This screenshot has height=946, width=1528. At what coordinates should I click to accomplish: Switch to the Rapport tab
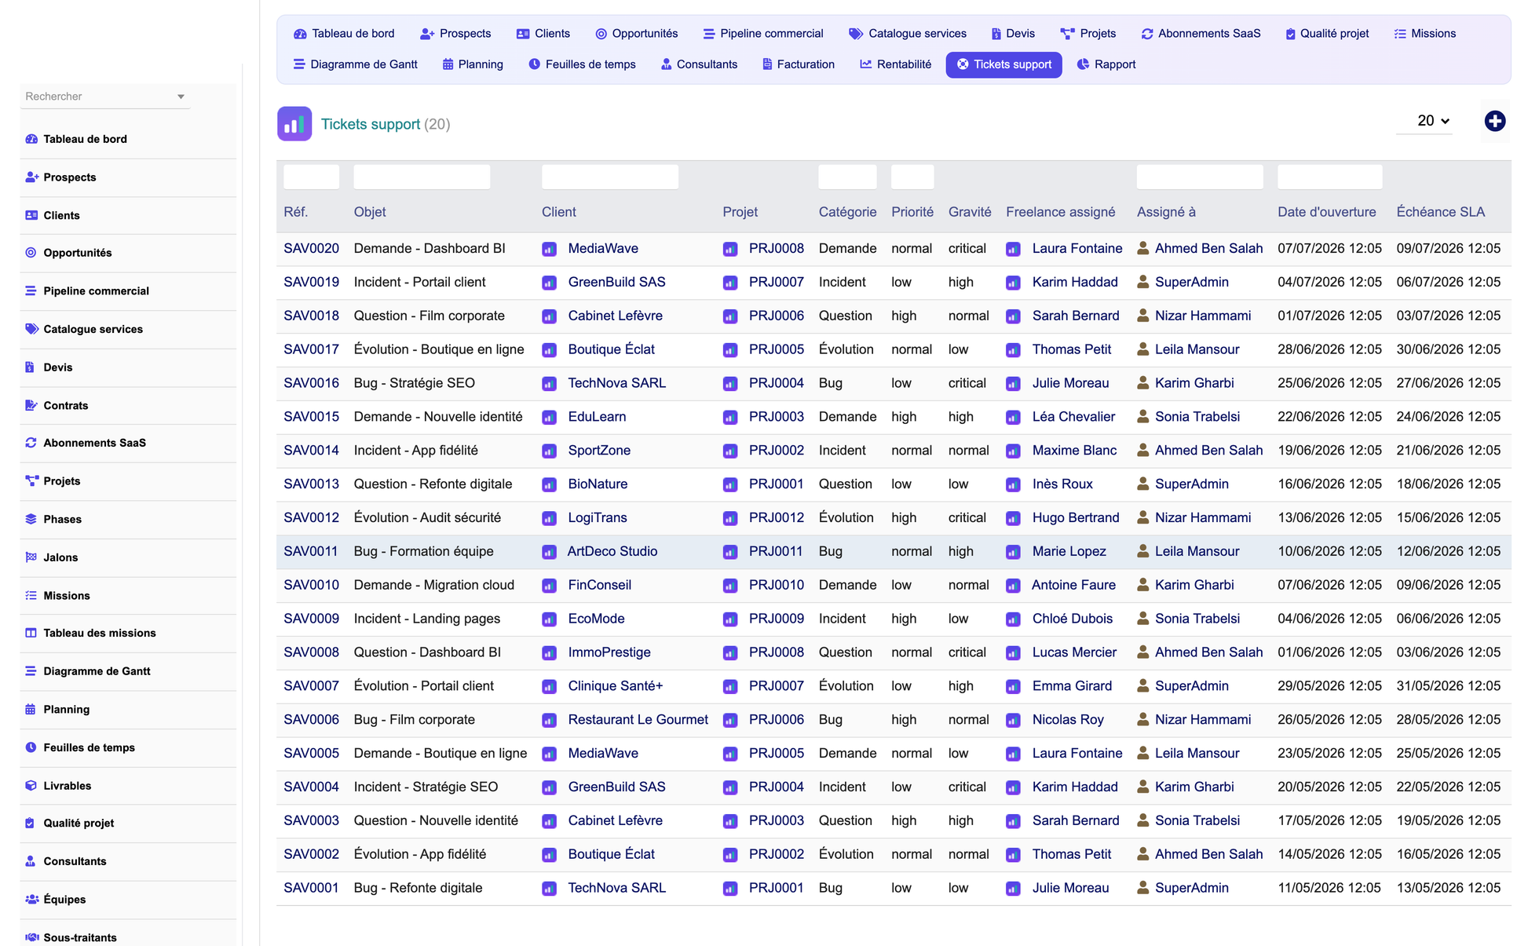pyautogui.click(x=1106, y=64)
